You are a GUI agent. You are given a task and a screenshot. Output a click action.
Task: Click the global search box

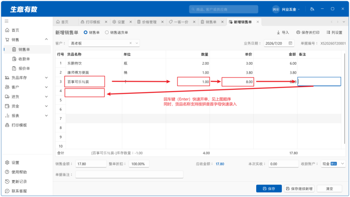pos(224,9)
